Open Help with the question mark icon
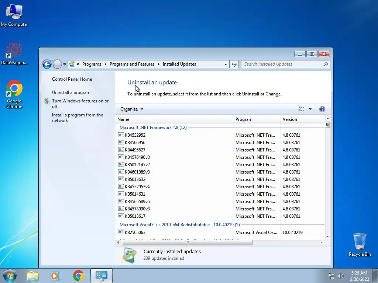 (x=322, y=109)
